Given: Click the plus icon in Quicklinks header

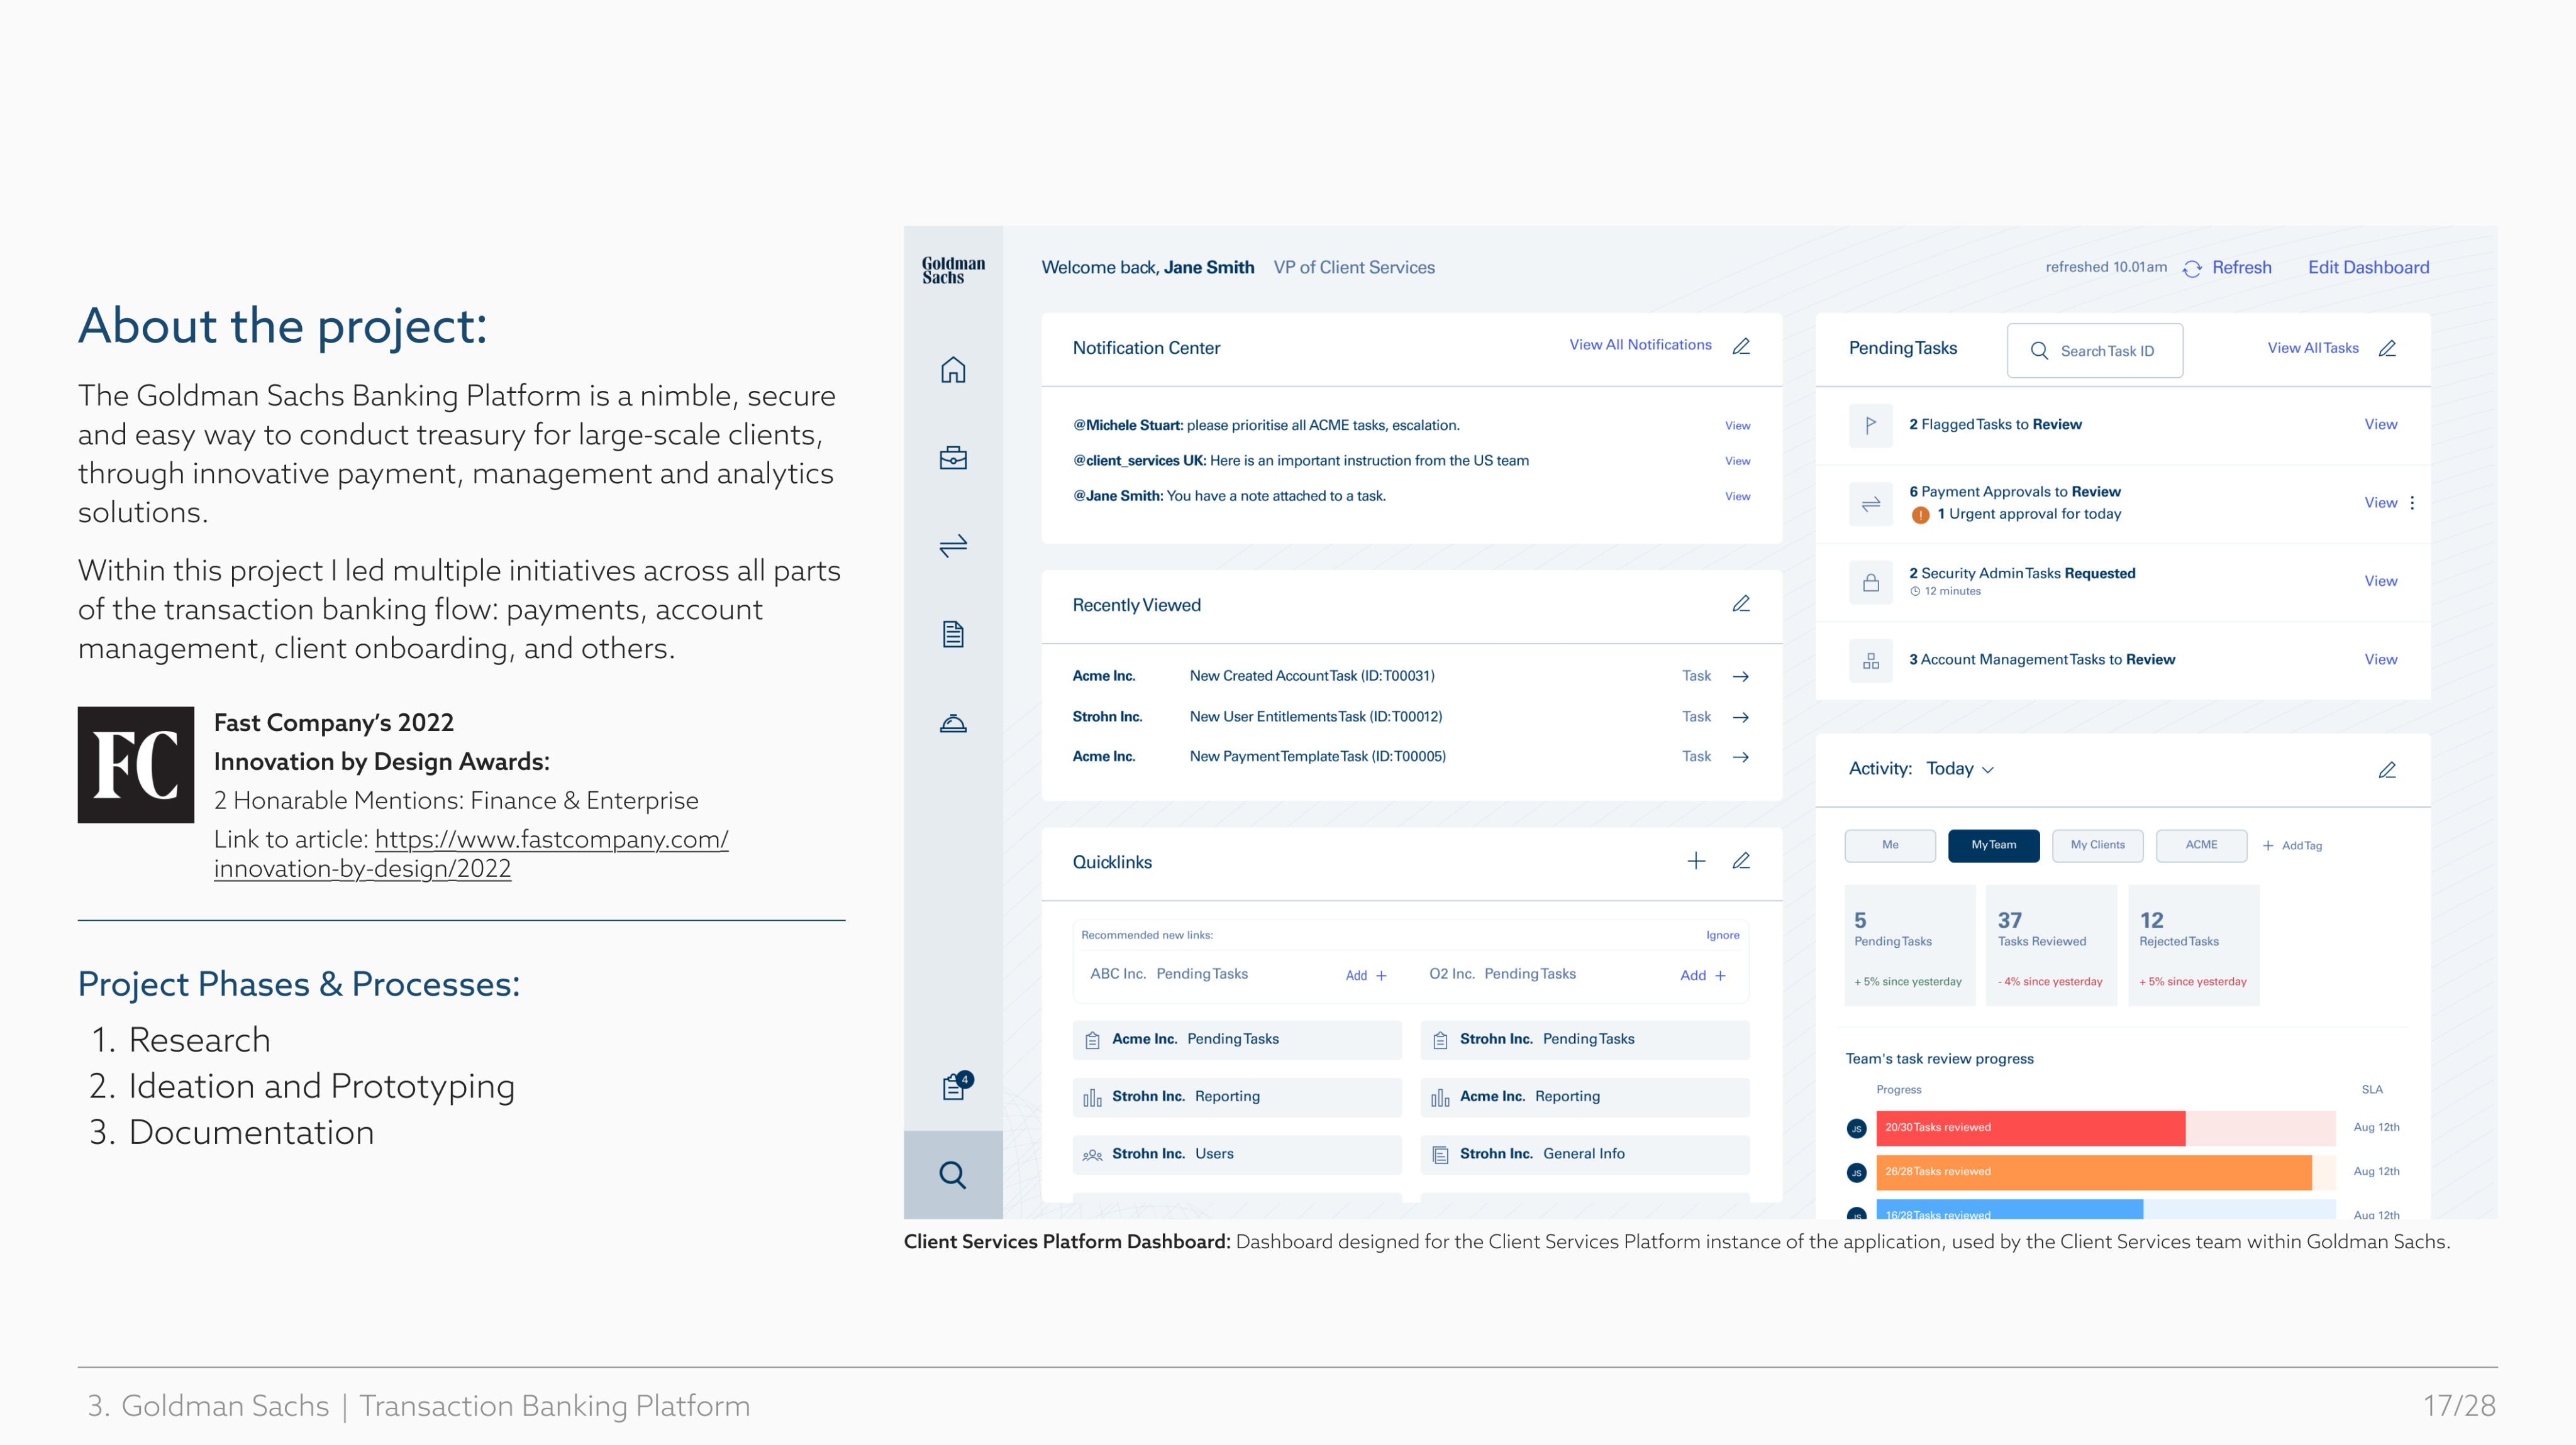Looking at the screenshot, I should coord(1696,860).
